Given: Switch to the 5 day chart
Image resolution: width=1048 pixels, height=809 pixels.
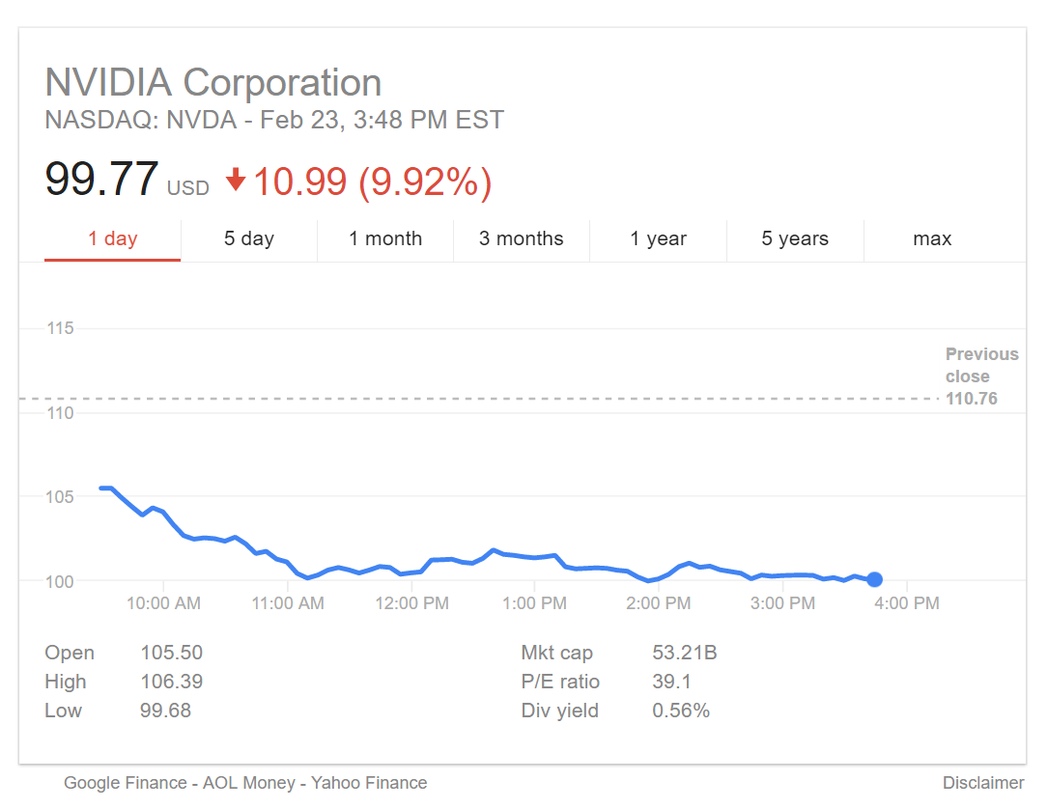Looking at the screenshot, I should 249,238.
